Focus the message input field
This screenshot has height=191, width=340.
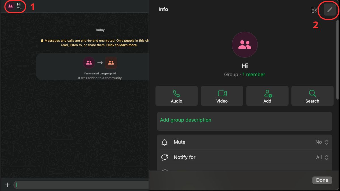tap(81, 185)
